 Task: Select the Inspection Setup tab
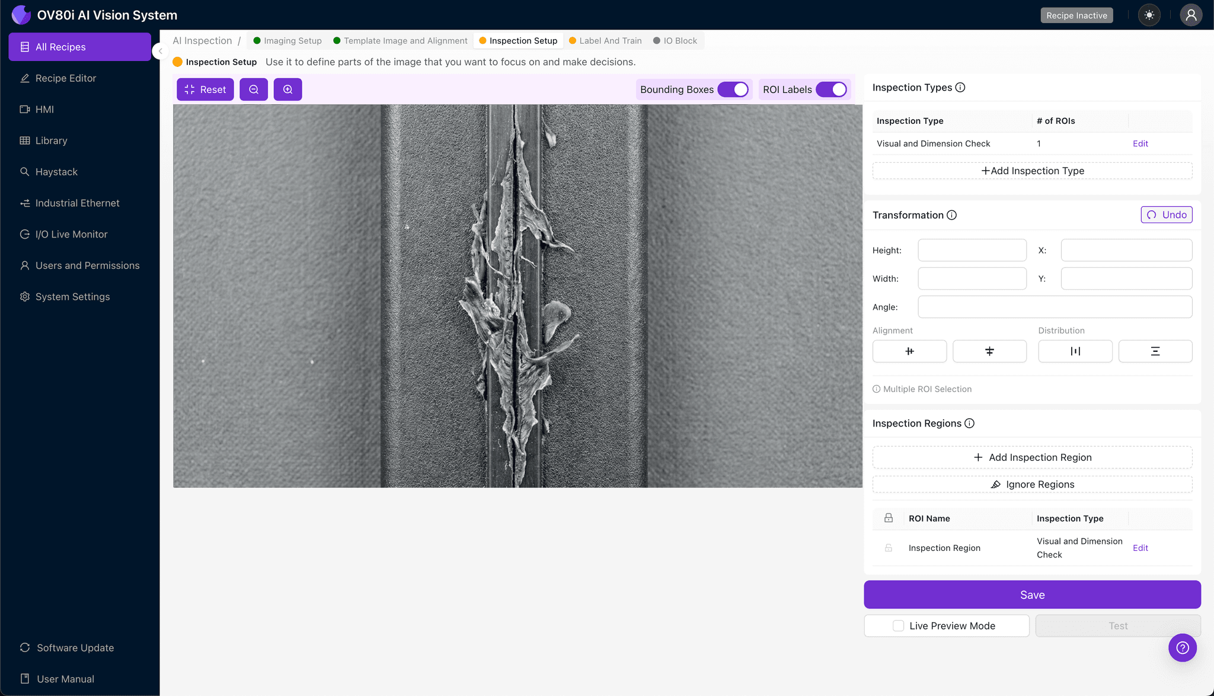518,40
